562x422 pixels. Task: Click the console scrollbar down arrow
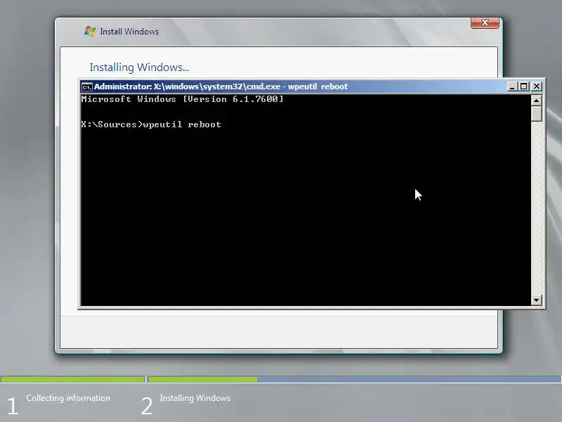536,300
